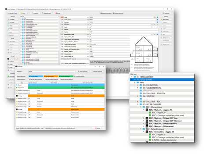Click the folder icon of 01 - TERRASSEMENT in tree popup

(135, 77)
